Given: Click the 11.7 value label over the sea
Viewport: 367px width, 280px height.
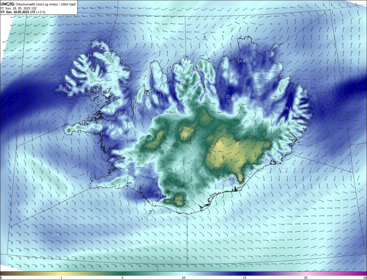Looking at the screenshot, I should point(15,200).
